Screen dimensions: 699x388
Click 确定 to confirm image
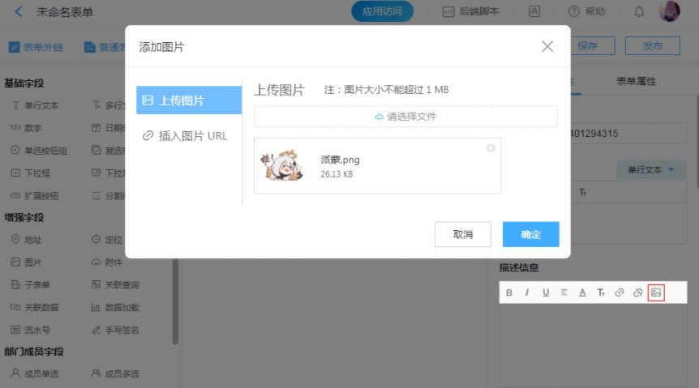coord(530,234)
